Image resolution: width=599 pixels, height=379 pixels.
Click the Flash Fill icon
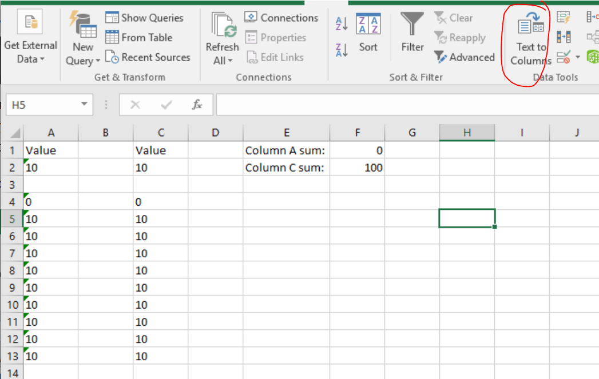pyautogui.click(x=564, y=18)
